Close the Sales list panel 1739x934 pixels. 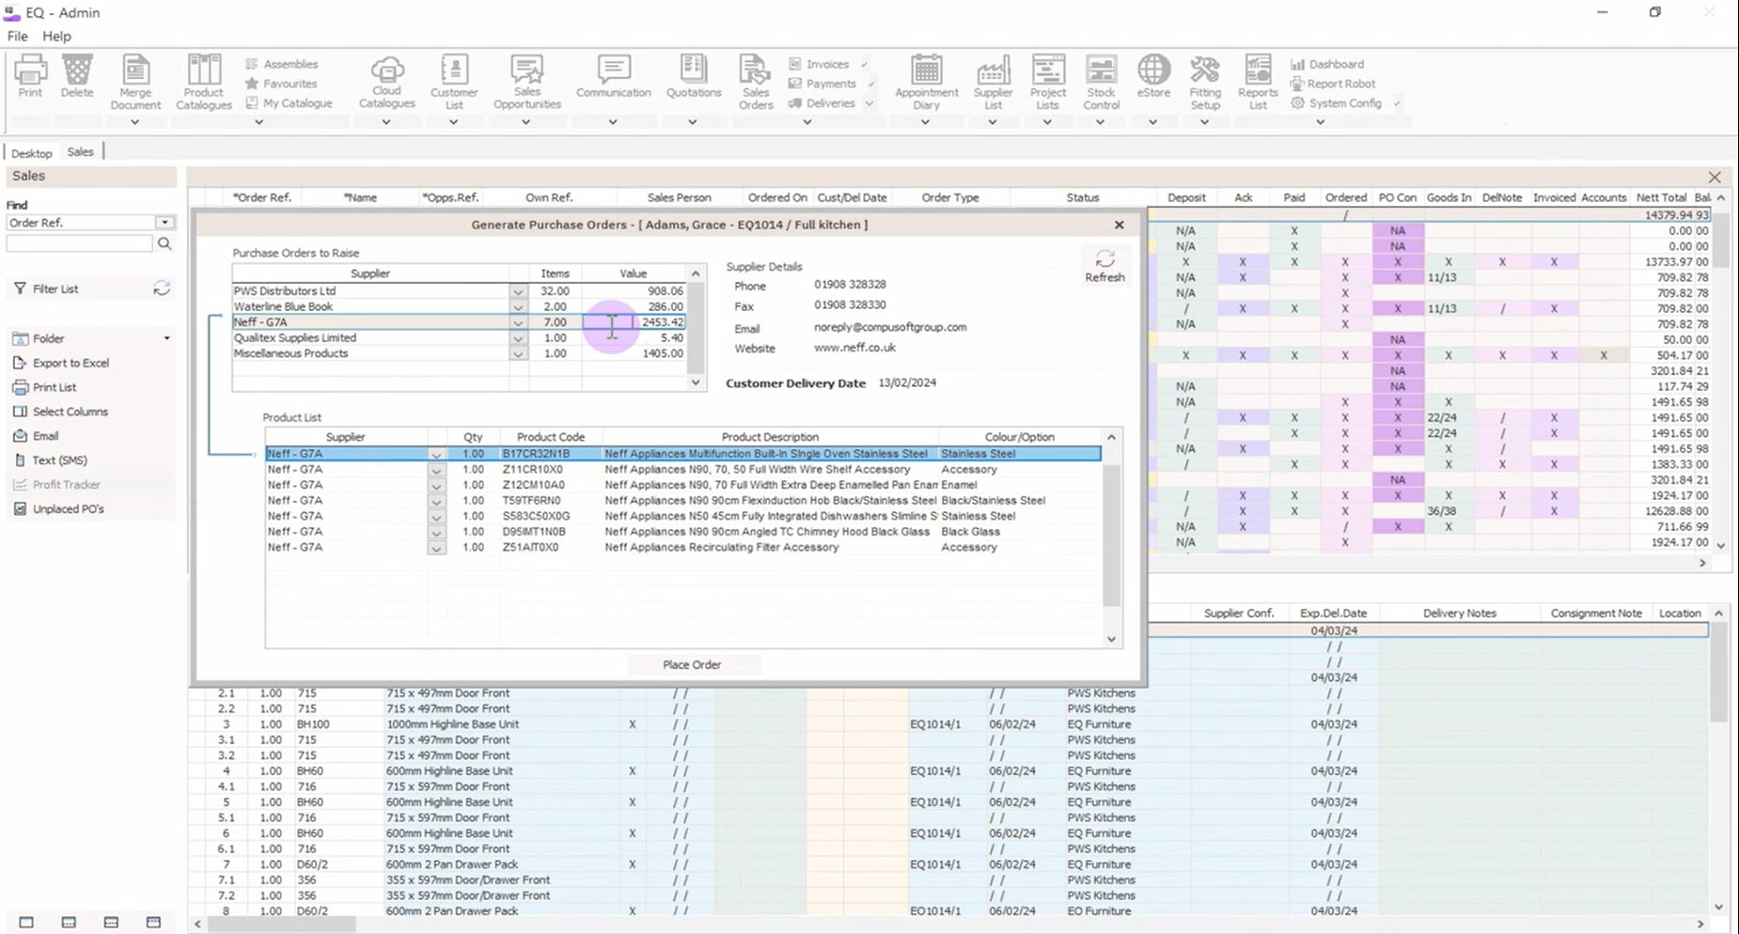(x=1715, y=177)
